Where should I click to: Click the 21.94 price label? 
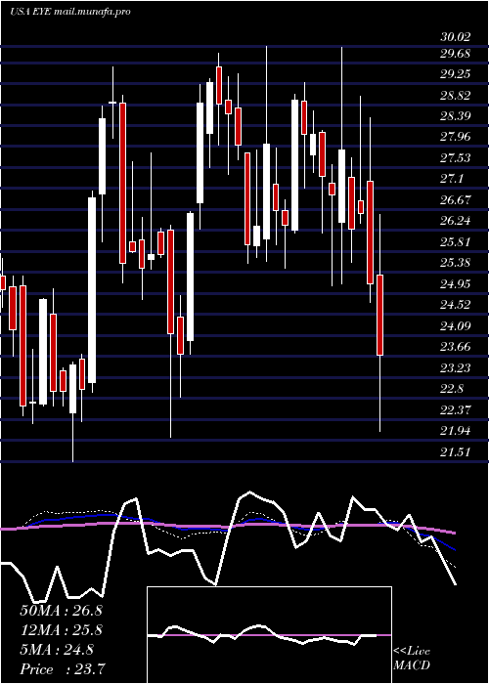[x=456, y=431]
